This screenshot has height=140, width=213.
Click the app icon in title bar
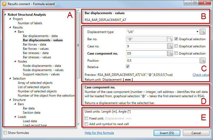click(x=4, y=4)
